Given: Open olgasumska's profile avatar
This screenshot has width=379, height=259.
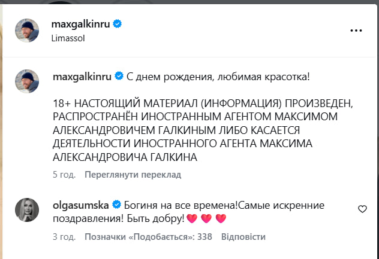Looking at the screenshot, I should (x=27, y=209).
